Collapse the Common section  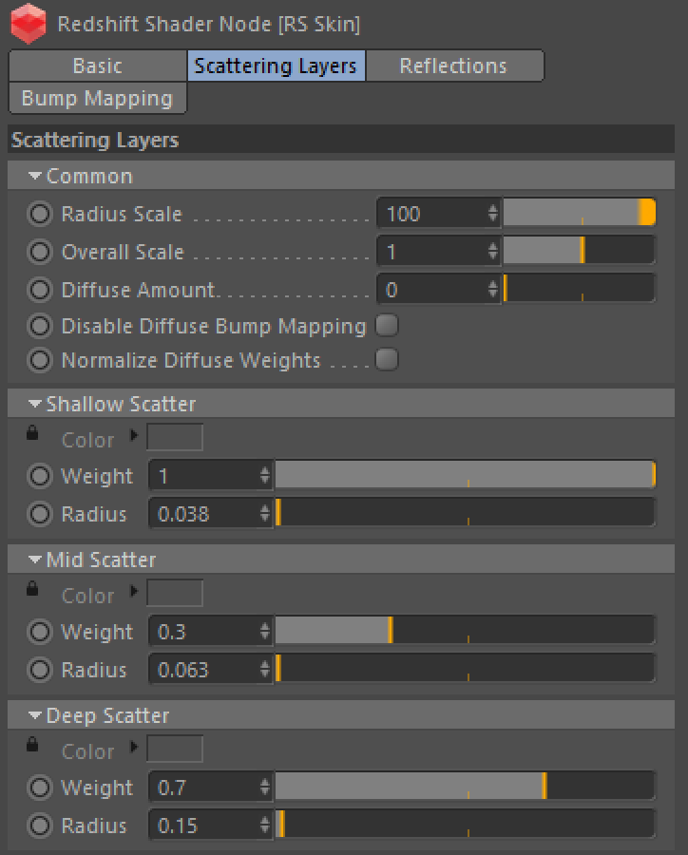coord(35,176)
